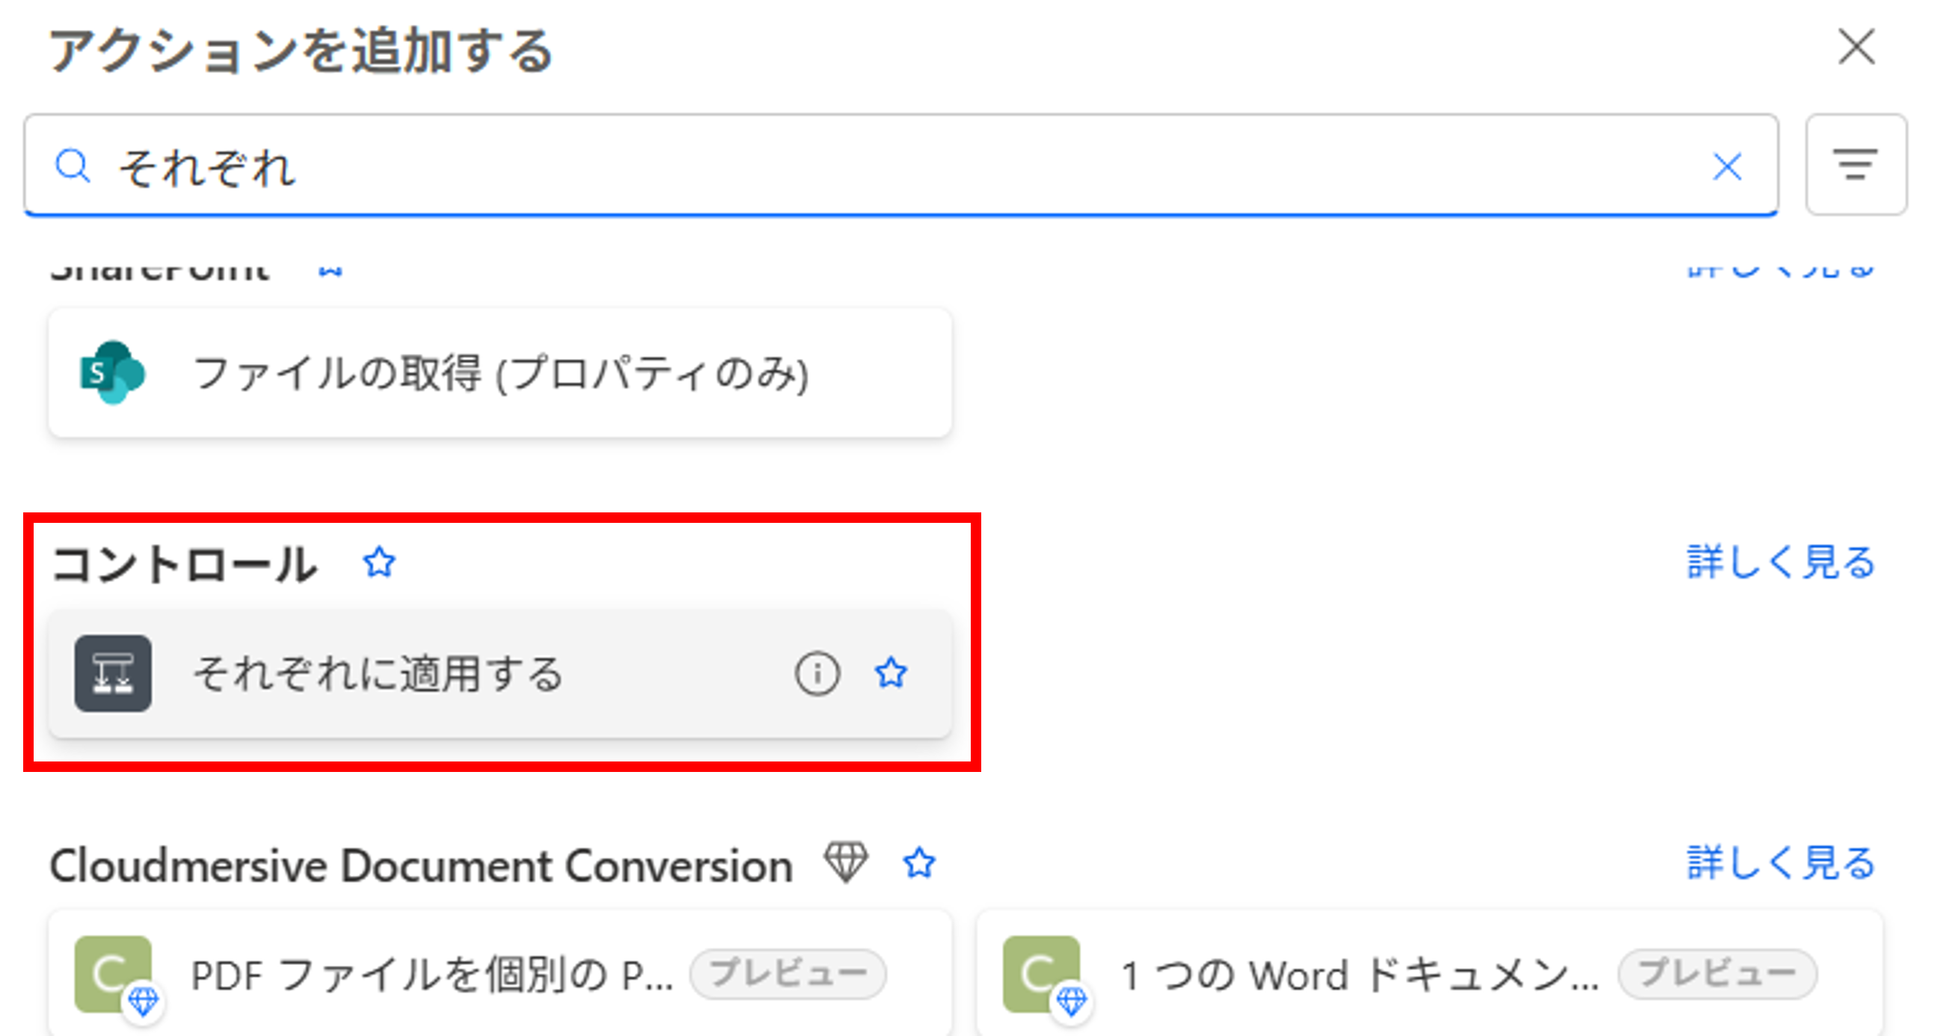This screenshot has width=1952, height=1036.
Task: Clear the それぞれ search text
Action: [x=1727, y=166]
